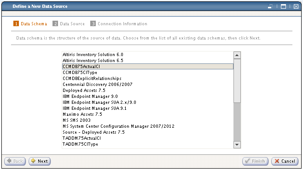
Task: Select Deployed Assets 7.5 entry
Action: (x=148, y=91)
